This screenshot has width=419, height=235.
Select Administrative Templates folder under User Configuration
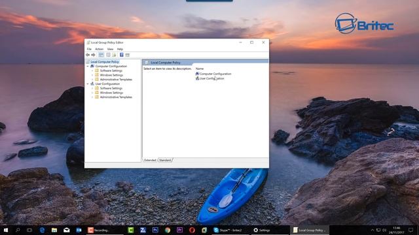click(x=116, y=97)
